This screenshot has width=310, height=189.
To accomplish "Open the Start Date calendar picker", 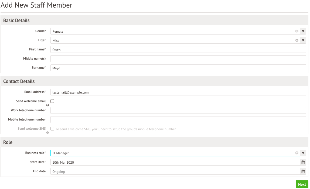I will click(303, 162).
